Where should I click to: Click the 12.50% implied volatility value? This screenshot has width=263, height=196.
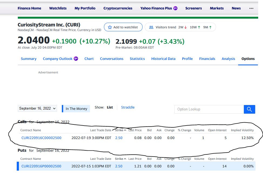coord(247,138)
